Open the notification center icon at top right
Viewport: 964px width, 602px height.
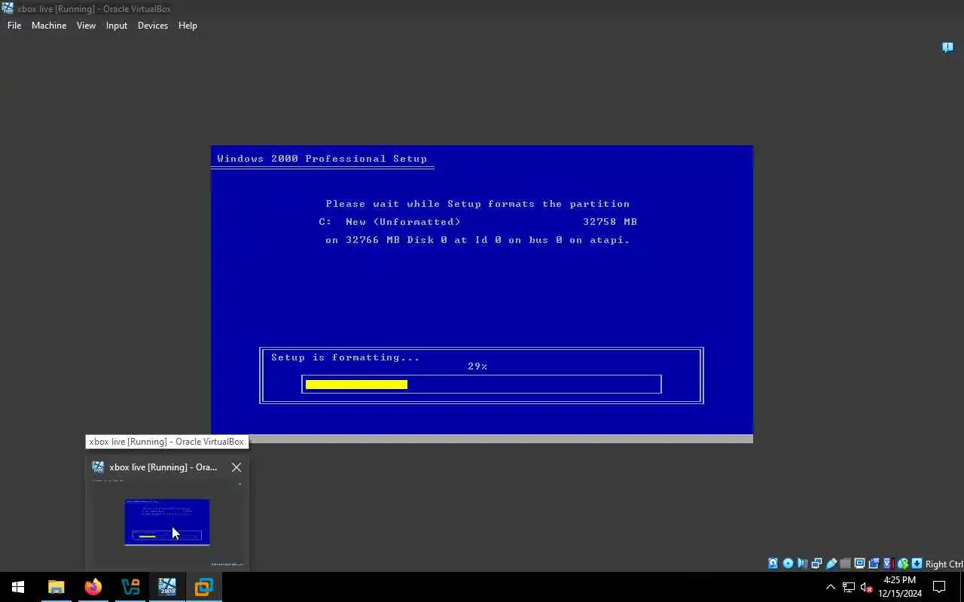tap(947, 47)
